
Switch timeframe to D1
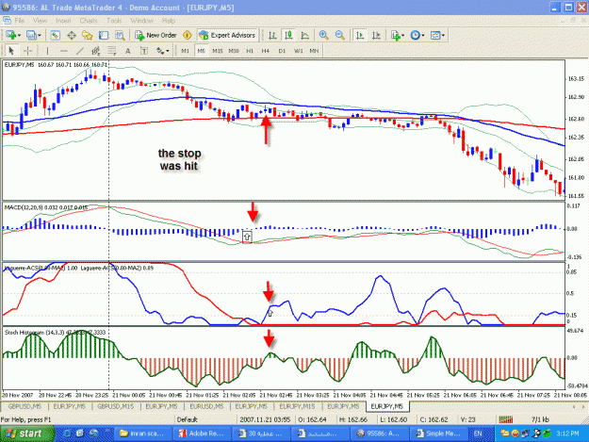click(282, 51)
